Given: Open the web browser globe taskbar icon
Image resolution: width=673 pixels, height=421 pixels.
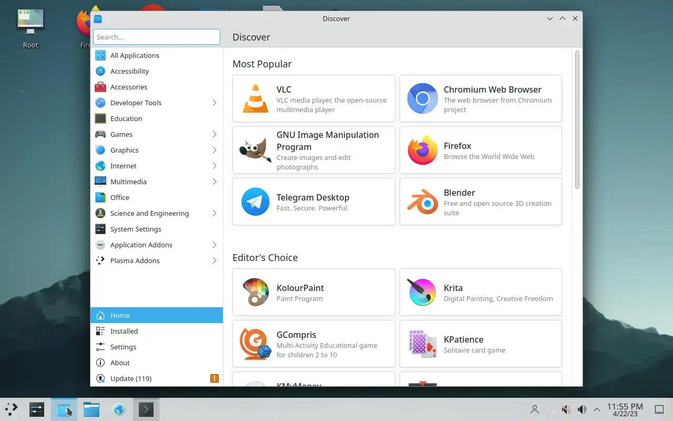Looking at the screenshot, I should [x=119, y=409].
